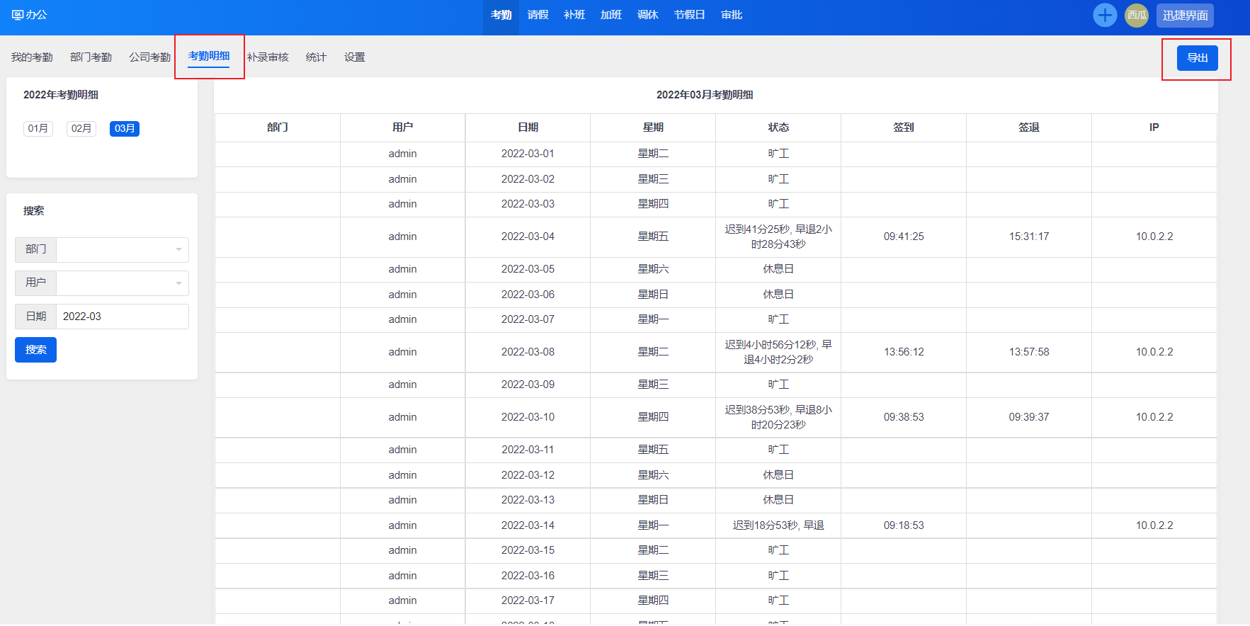Select the 01月 month filter
Screen dimensions: 1250x626
[38, 128]
